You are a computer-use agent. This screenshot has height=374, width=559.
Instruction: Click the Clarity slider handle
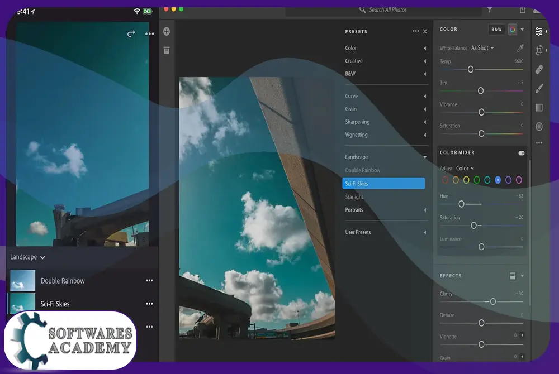(x=492, y=302)
